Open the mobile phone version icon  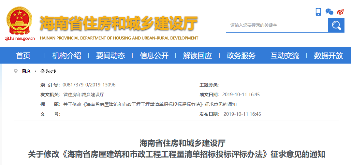318,12
